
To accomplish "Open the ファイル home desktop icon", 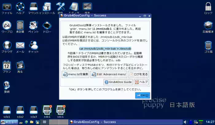I will [7, 7].
